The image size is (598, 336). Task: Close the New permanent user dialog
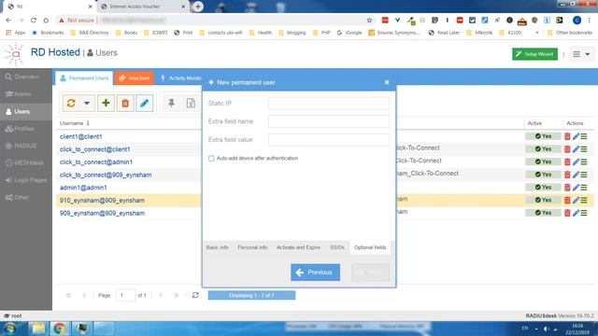[x=387, y=82]
